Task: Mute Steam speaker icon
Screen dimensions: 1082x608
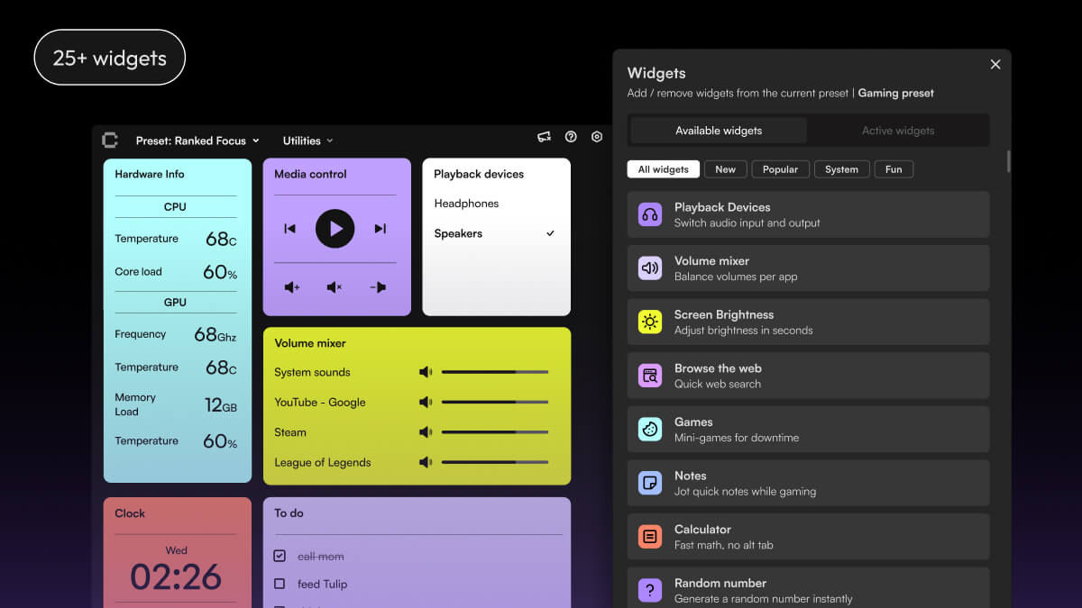Action: coord(426,432)
